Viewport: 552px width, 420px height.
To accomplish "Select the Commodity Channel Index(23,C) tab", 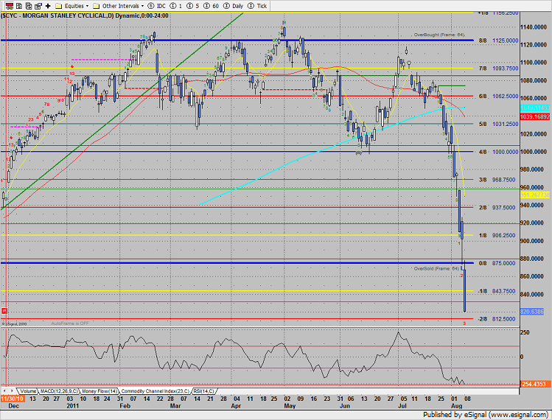I will 156,391.
